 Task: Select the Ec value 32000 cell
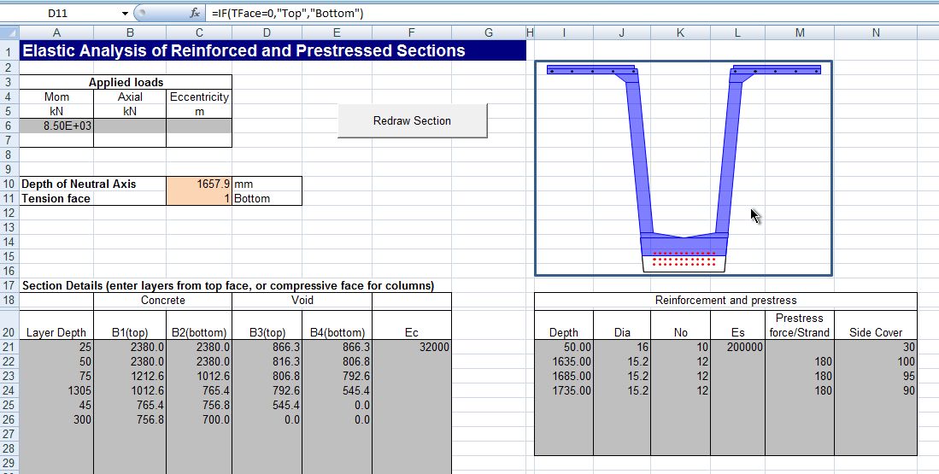[411, 348]
